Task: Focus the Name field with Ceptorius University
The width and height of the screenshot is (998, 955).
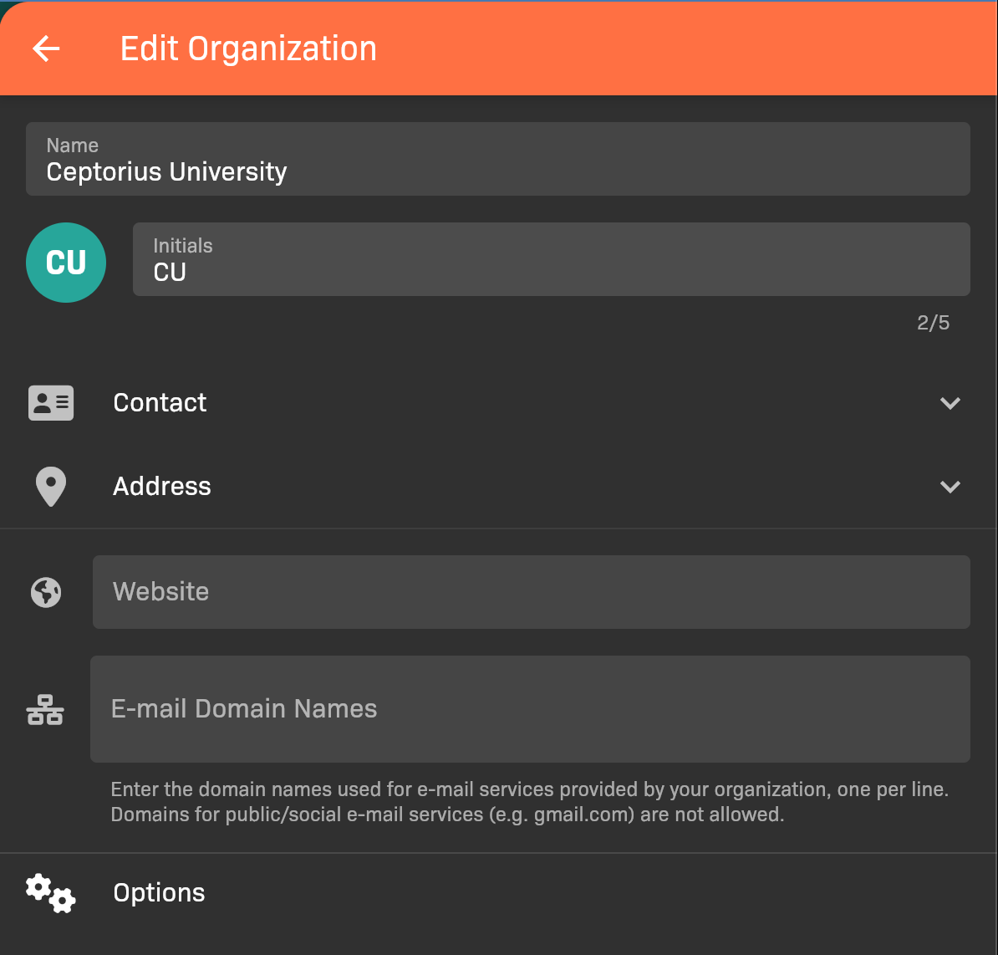Action: [x=497, y=171]
